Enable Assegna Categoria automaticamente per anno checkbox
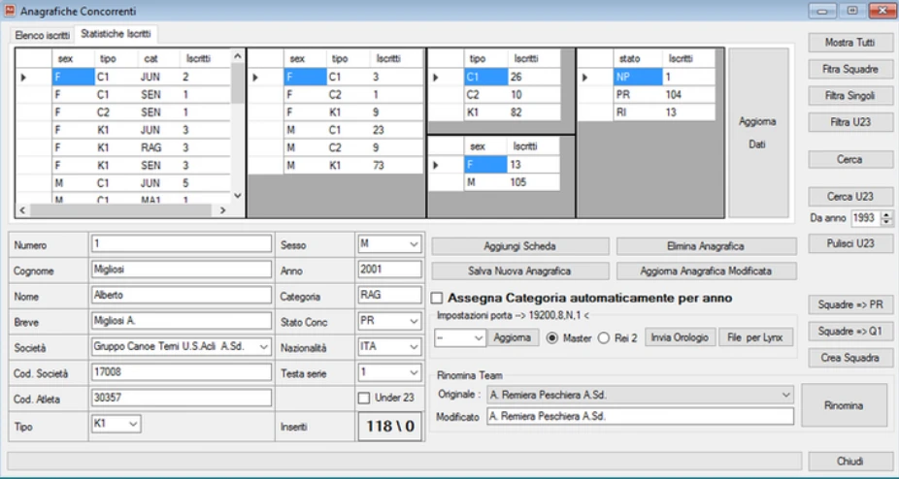 (437, 298)
